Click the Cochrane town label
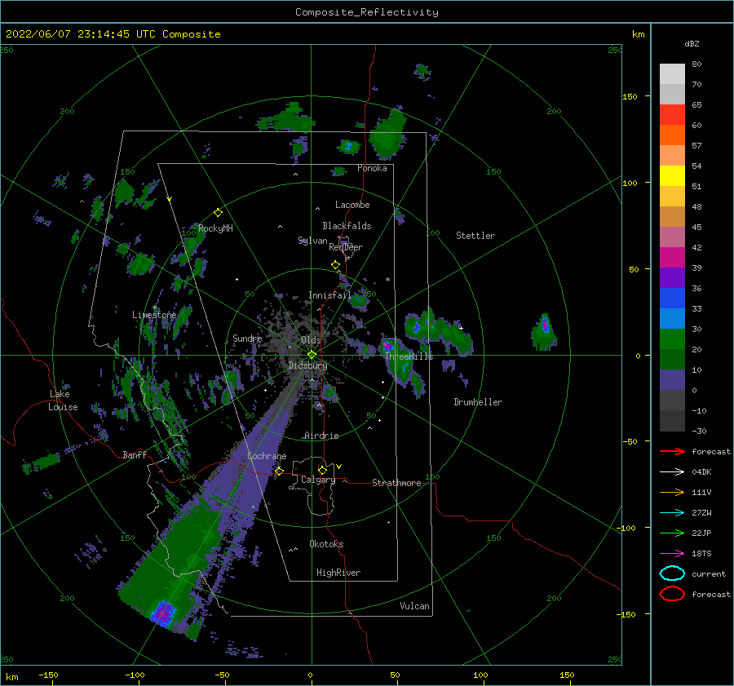Viewport: 734px width, 686px height. coord(267,456)
